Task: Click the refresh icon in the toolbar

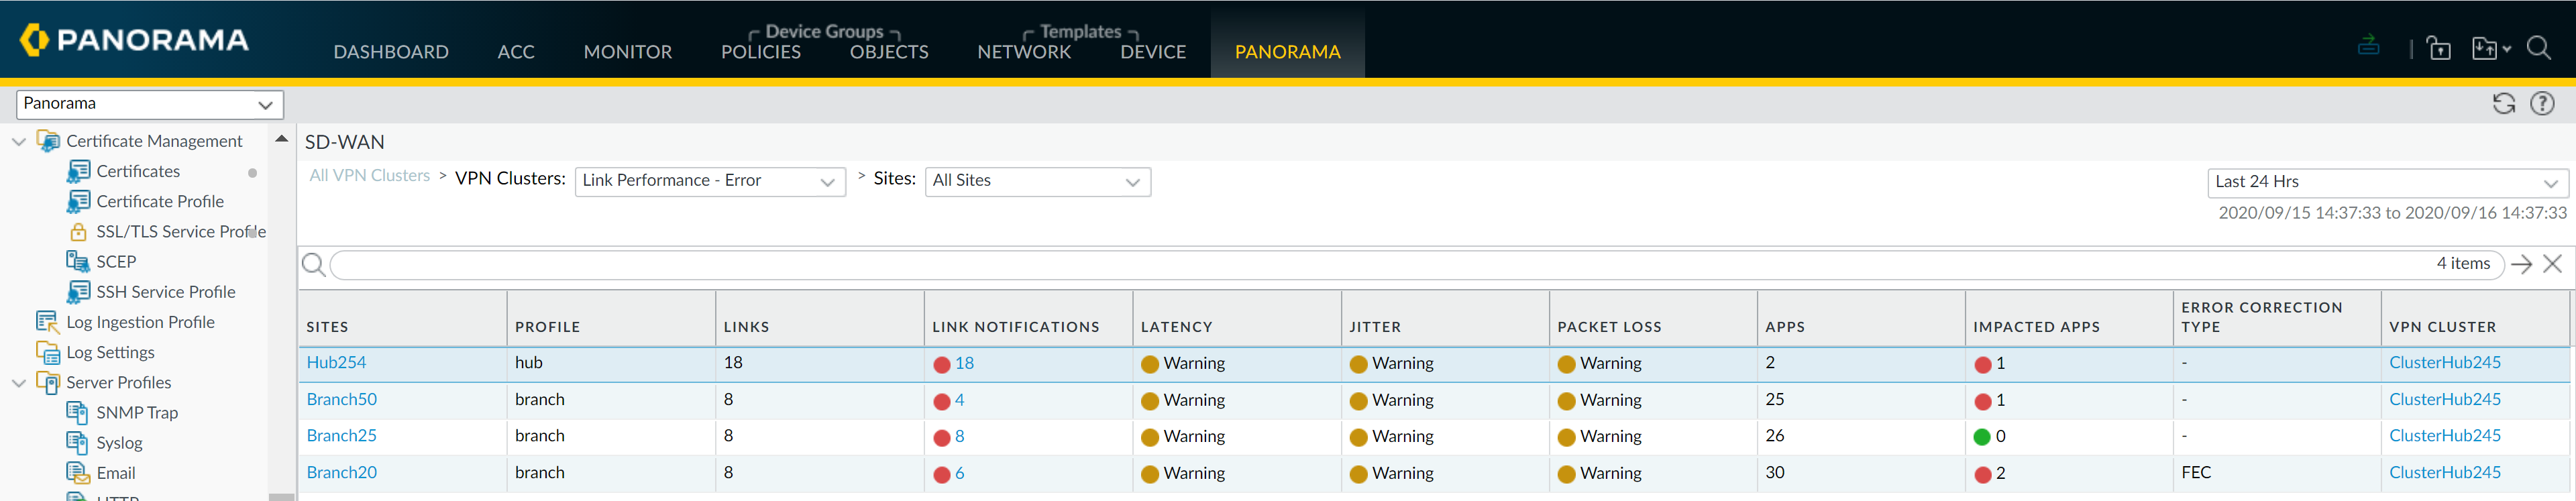Action: point(2503,104)
